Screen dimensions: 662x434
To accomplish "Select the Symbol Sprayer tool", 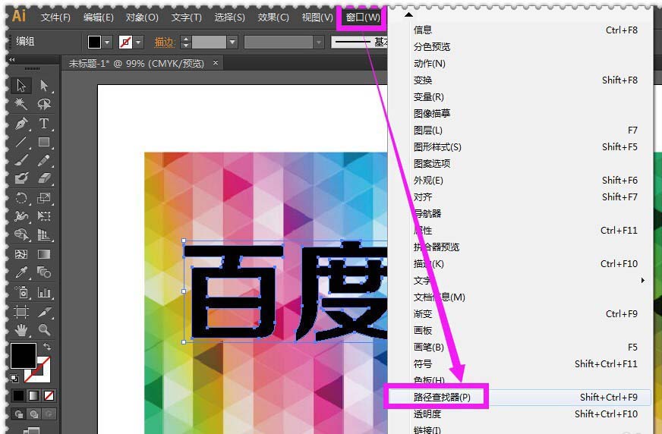I will click(21, 292).
